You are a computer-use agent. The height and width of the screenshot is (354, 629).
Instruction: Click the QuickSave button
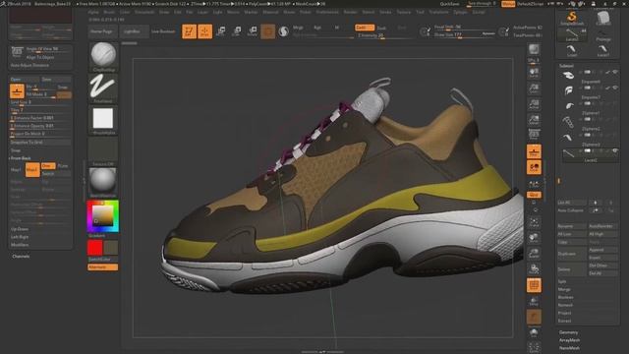pos(450,4)
